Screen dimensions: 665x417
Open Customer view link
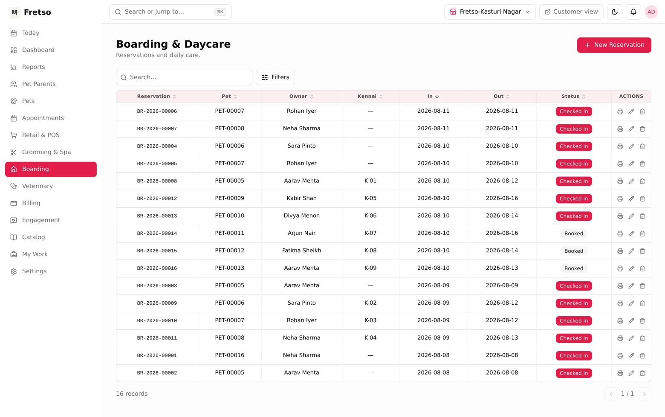(571, 12)
